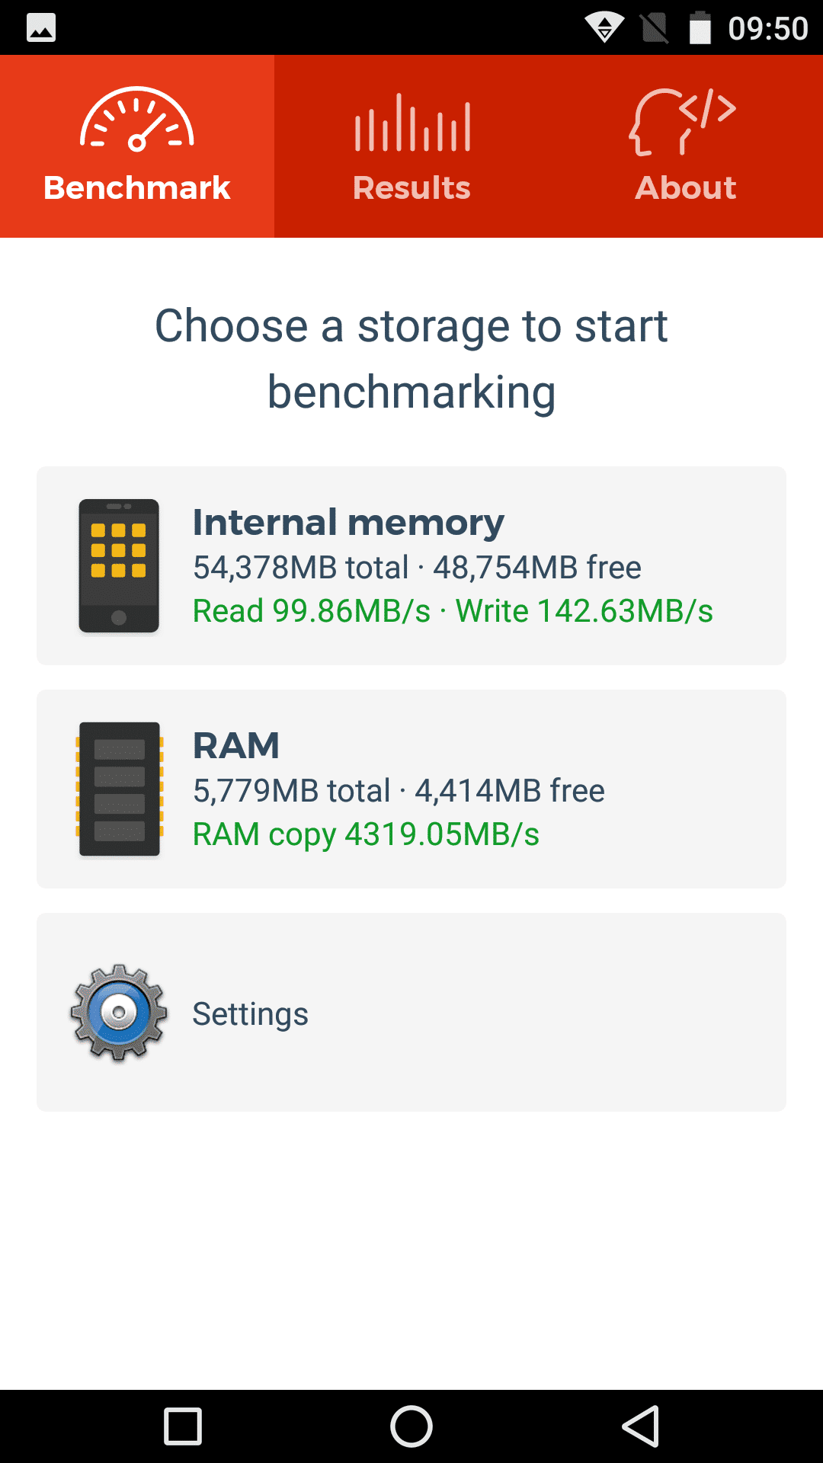Screen dimensions: 823x1463
Task: Tap the speedometer Benchmark icon
Action: pyautogui.click(x=137, y=120)
